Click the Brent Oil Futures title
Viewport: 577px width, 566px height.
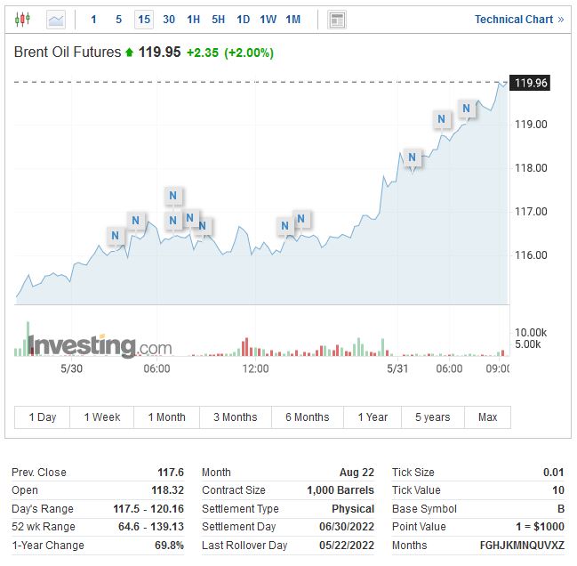pos(68,53)
